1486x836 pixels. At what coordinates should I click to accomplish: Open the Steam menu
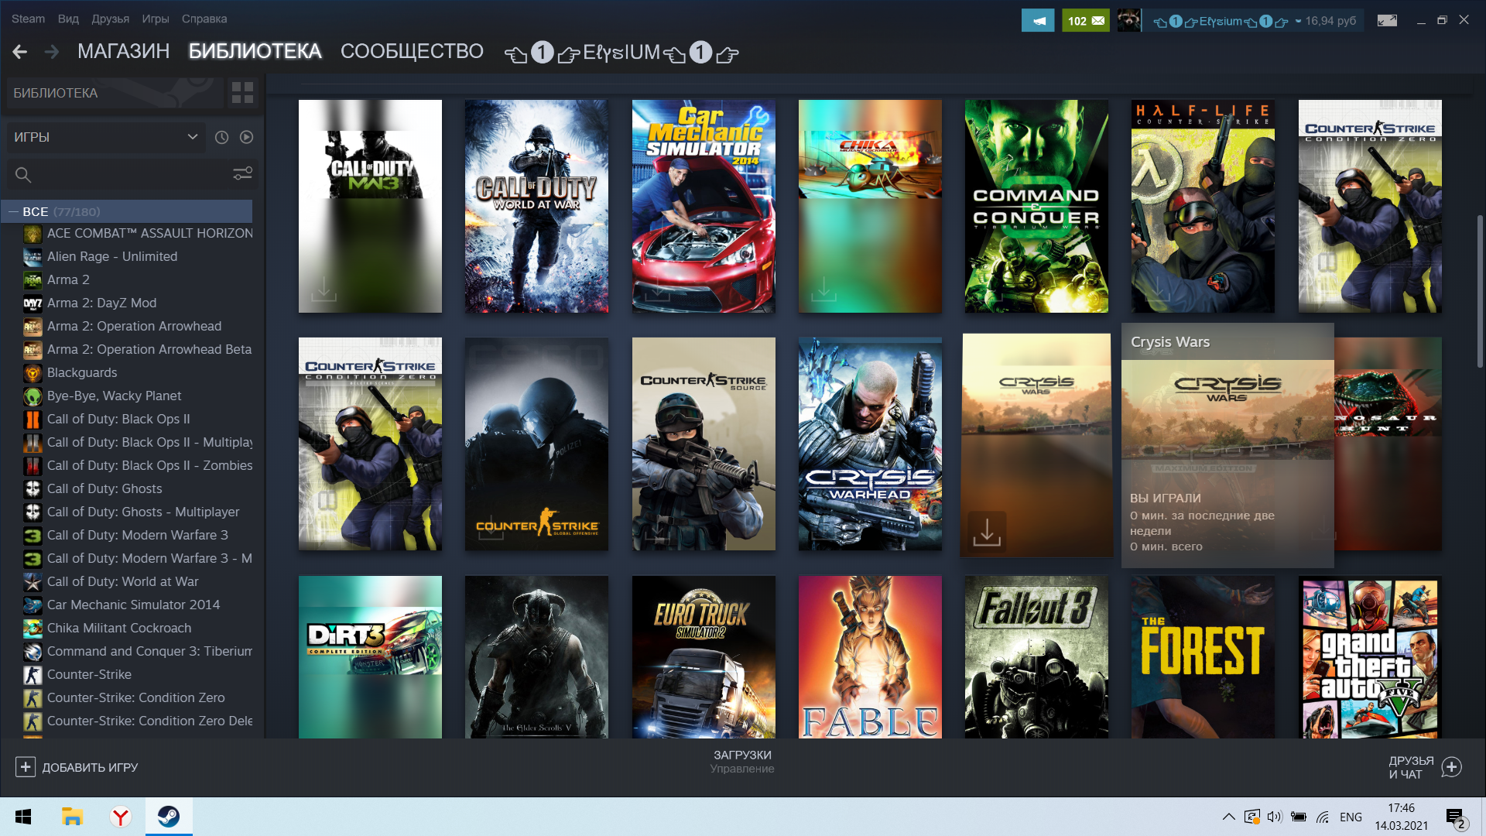(x=28, y=19)
